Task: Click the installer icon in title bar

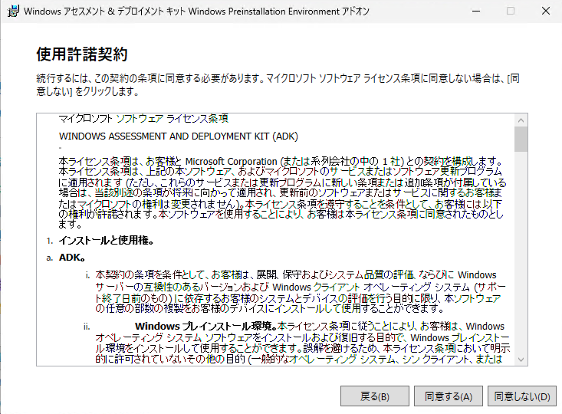Action: (13, 11)
